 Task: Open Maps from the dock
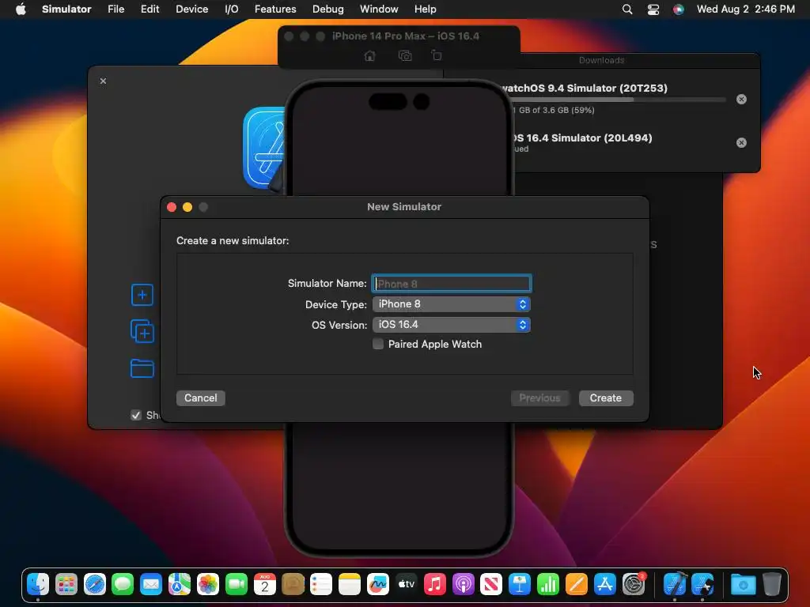pos(180,584)
